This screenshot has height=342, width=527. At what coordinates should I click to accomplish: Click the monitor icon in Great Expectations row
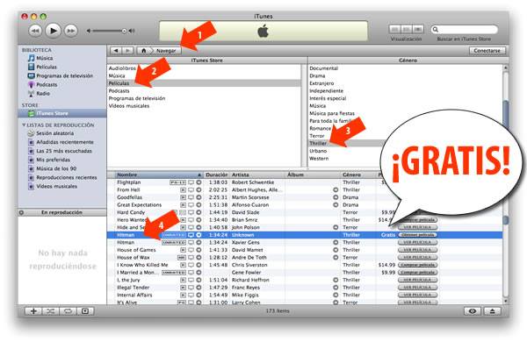pos(191,204)
